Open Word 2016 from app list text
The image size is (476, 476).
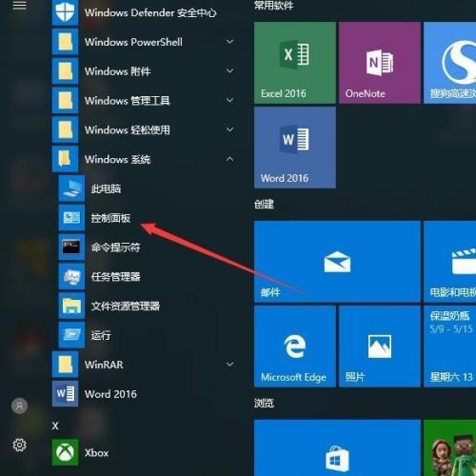tap(110, 394)
